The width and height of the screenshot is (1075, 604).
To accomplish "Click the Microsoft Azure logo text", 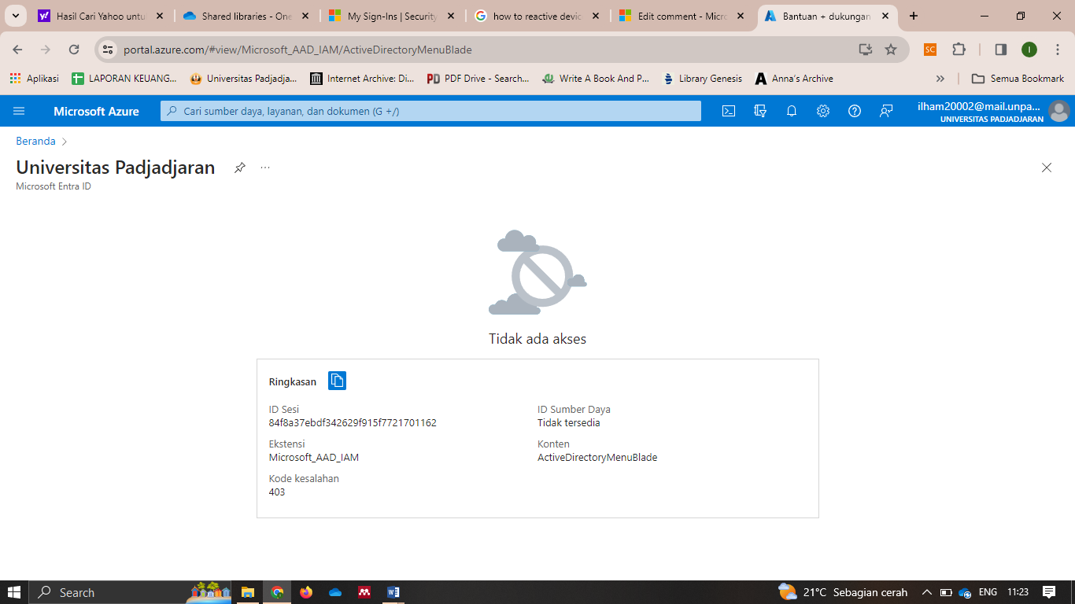I will coord(96,111).
